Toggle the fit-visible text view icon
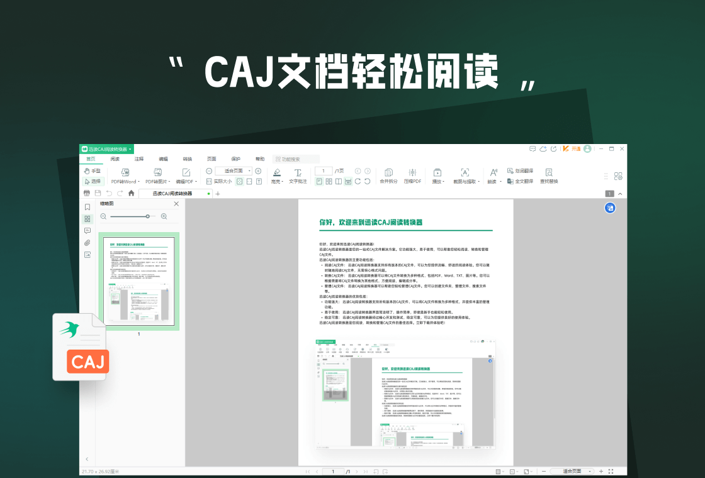 [x=259, y=182]
